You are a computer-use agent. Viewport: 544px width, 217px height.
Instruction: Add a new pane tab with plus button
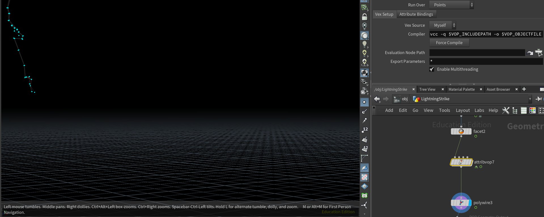524,89
